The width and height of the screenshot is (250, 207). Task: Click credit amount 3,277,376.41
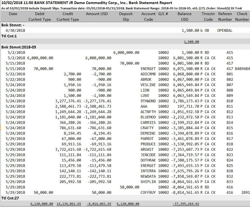pos(68,101)
